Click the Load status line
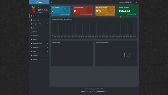Viewport: 168px width, 95px height. tap(43, 9)
